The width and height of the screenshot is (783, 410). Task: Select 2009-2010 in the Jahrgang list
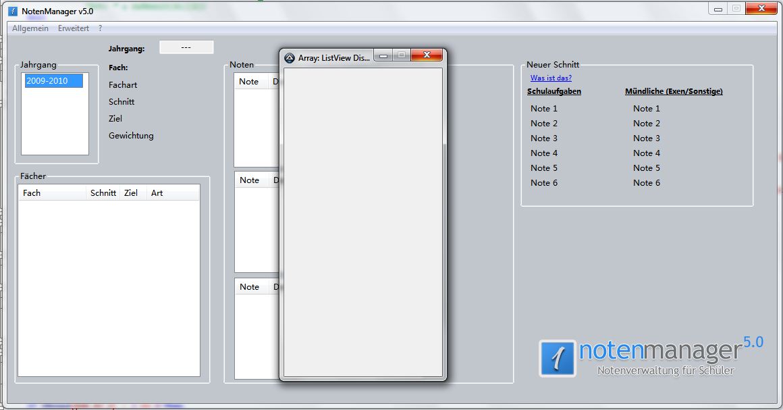click(53, 81)
